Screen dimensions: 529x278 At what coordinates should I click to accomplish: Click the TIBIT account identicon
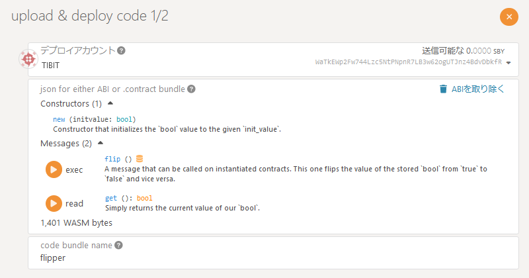point(29,60)
